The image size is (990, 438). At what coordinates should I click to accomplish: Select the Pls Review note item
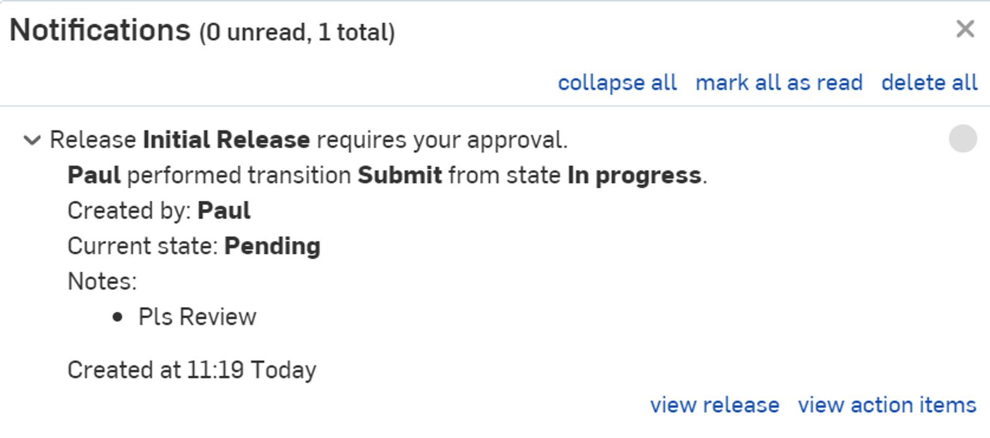point(197,317)
